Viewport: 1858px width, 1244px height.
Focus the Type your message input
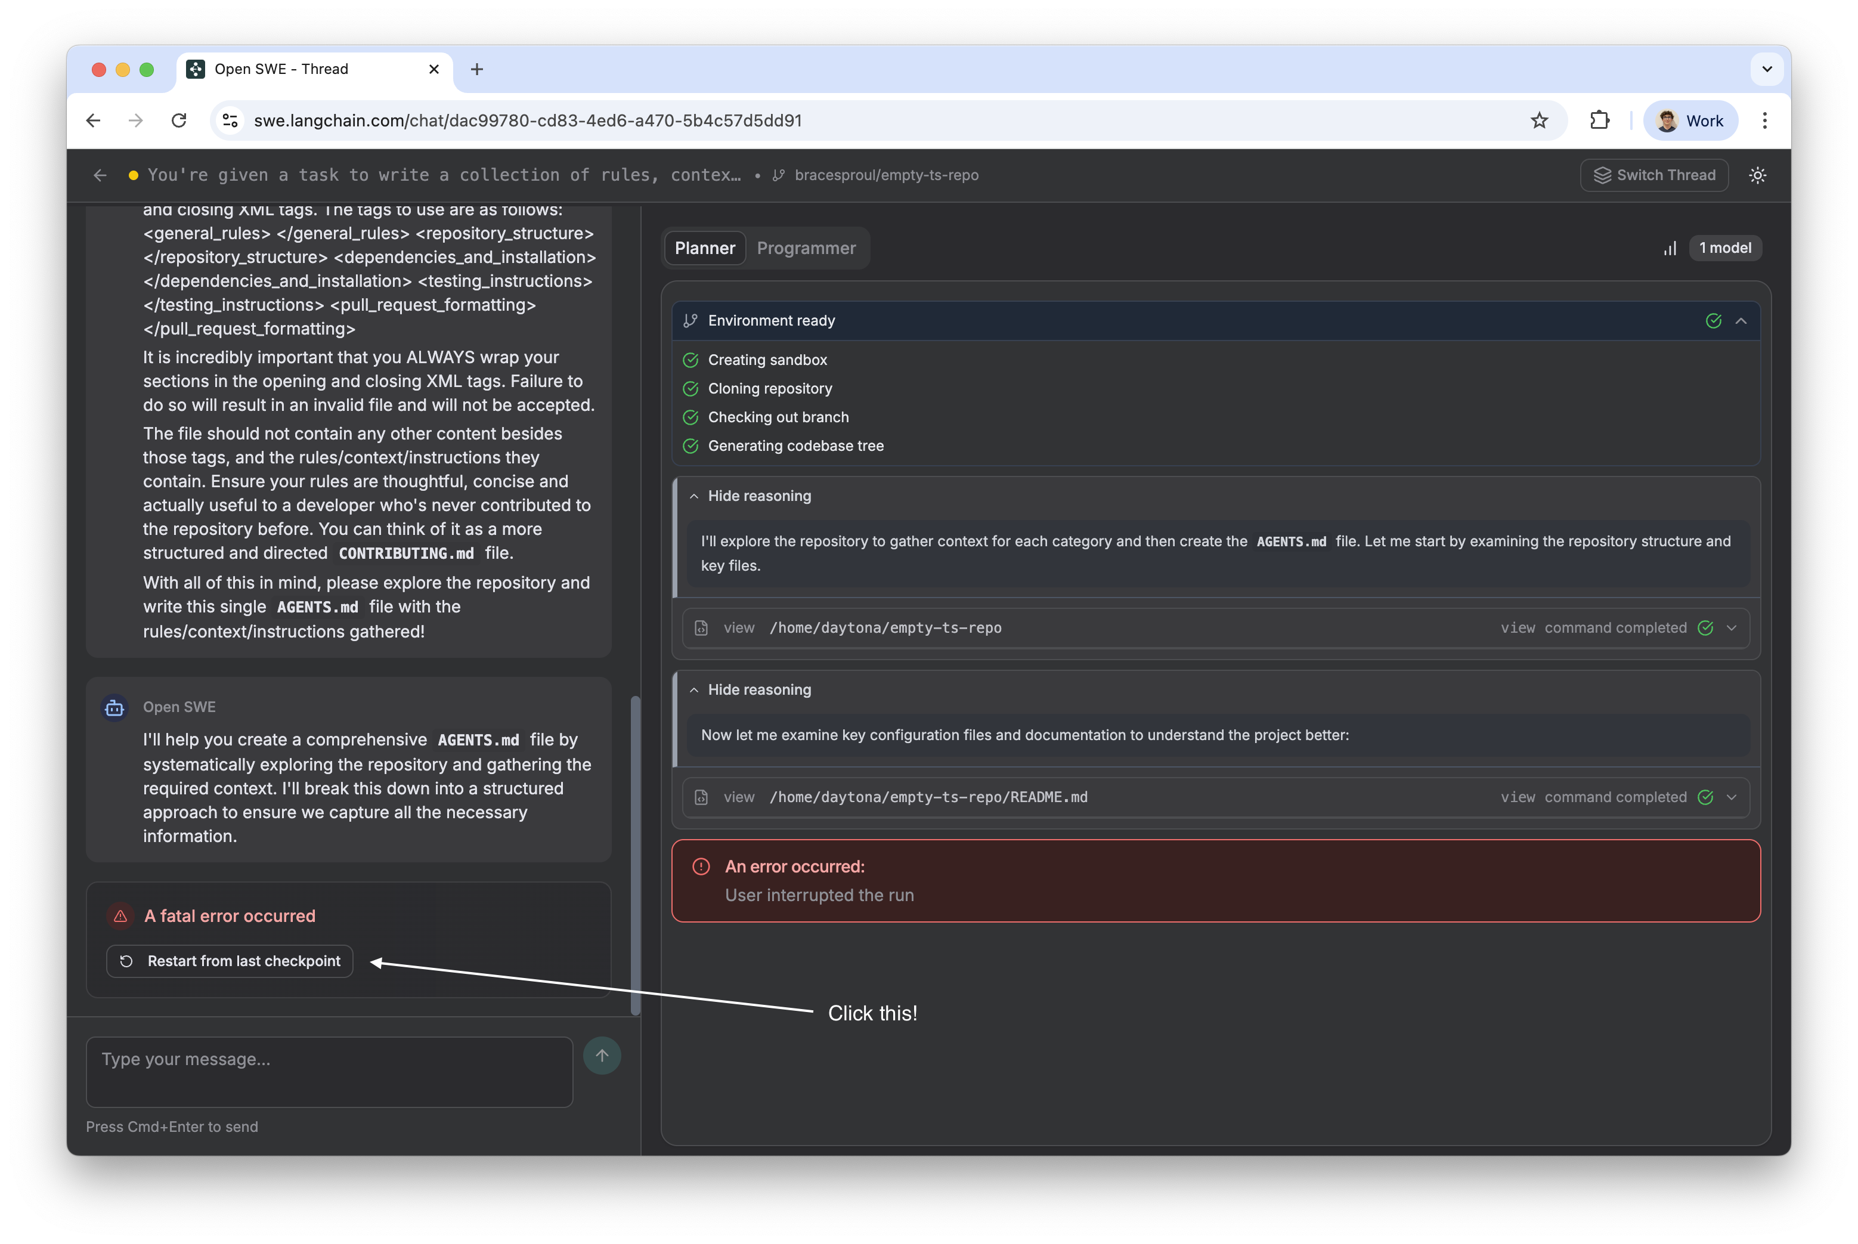329,1071
